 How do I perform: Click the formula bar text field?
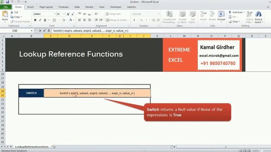[161, 30]
